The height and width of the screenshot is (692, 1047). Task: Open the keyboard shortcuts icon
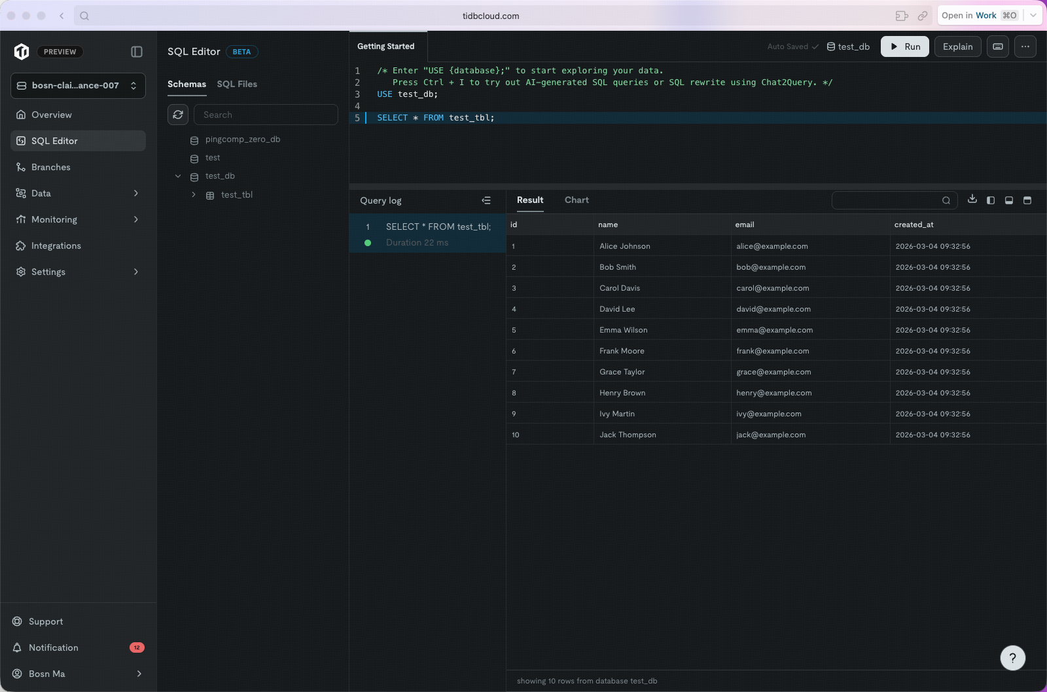997,46
